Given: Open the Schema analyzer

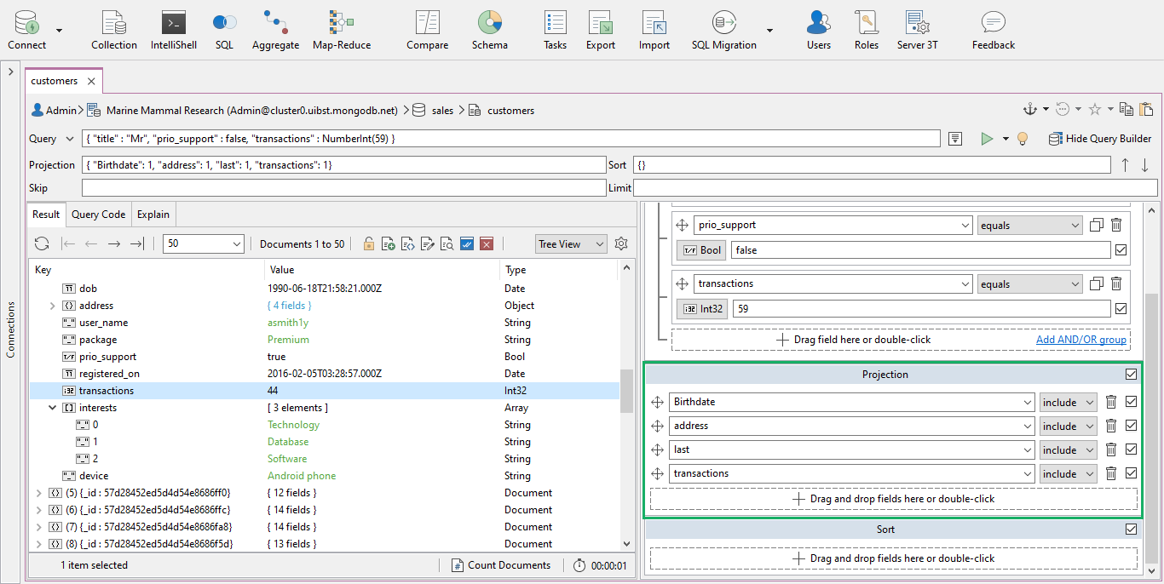Looking at the screenshot, I should (489, 30).
